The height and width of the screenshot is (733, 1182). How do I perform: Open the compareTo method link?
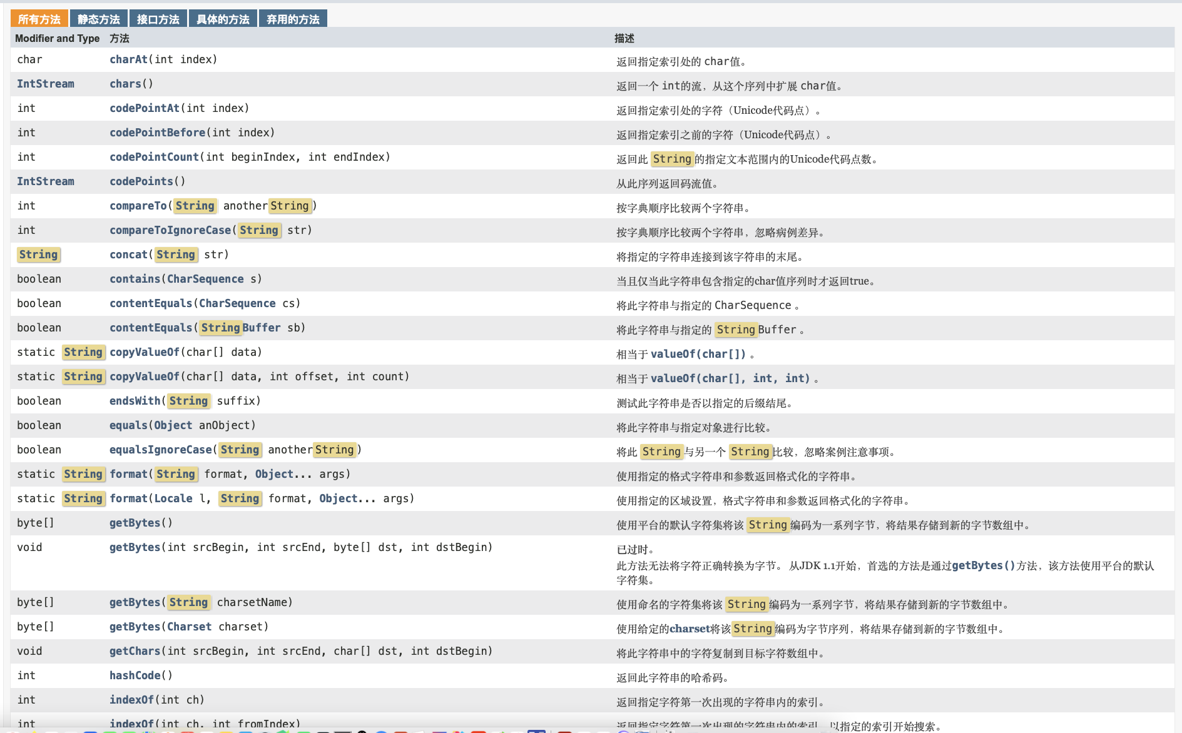(138, 206)
